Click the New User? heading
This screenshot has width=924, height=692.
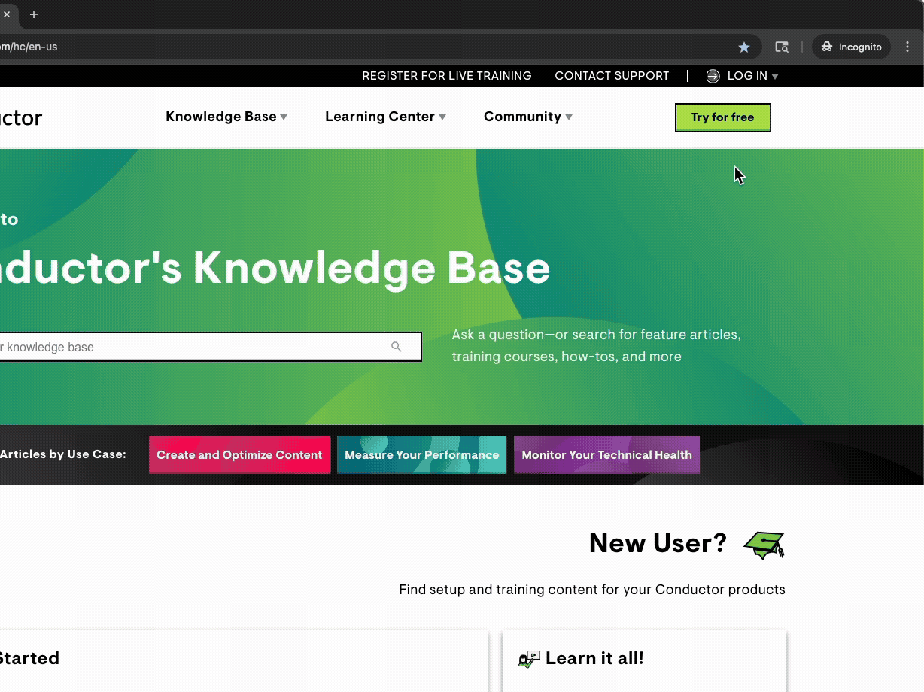(x=658, y=543)
